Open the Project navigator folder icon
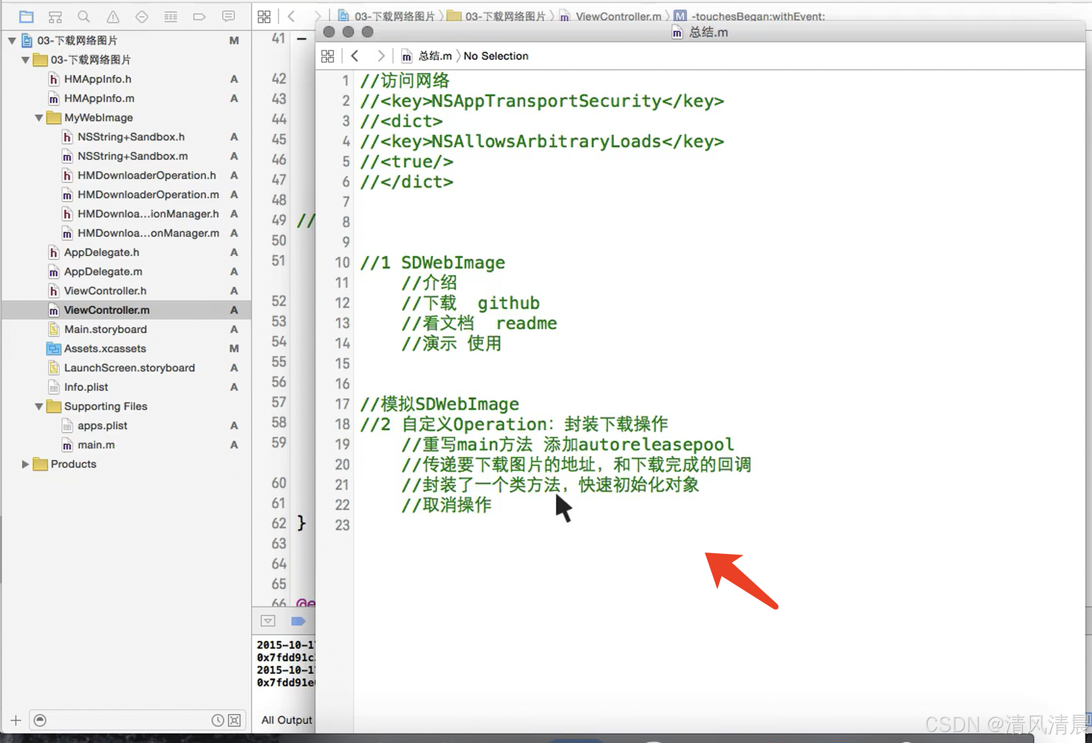 tap(26, 17)
